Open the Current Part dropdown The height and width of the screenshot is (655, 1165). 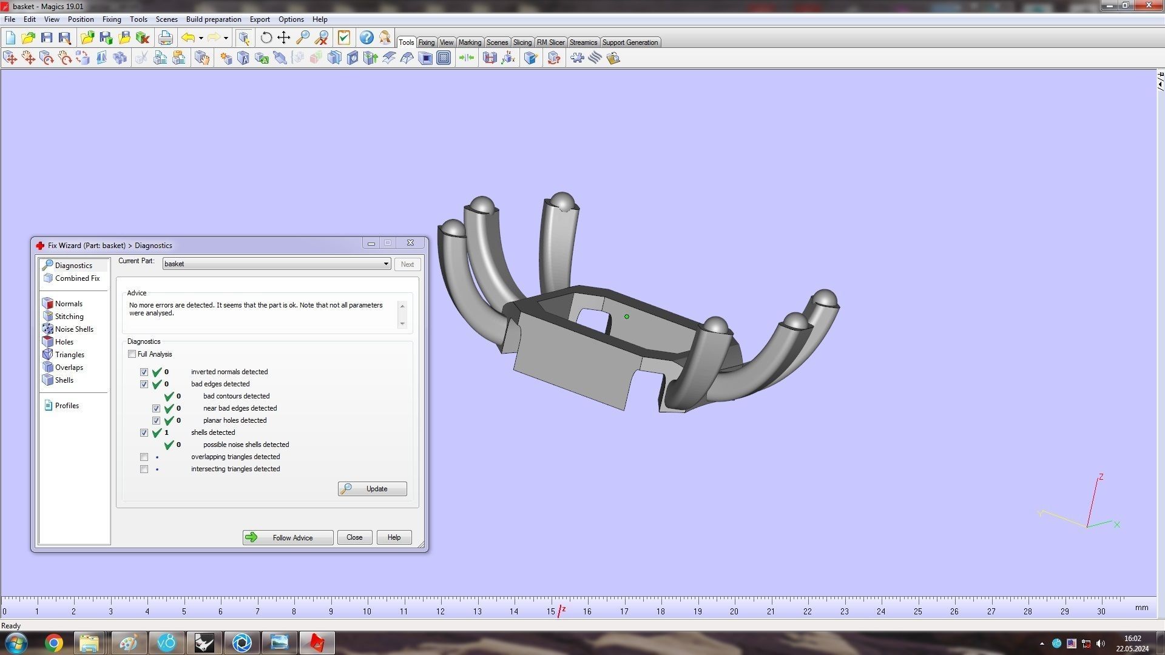click(385, 264)
